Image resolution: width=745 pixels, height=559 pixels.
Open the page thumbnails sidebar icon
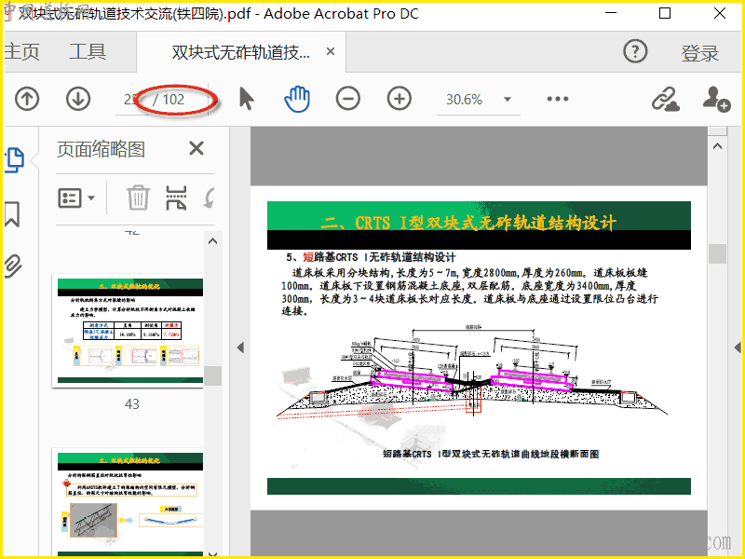(x=15, y=159)
